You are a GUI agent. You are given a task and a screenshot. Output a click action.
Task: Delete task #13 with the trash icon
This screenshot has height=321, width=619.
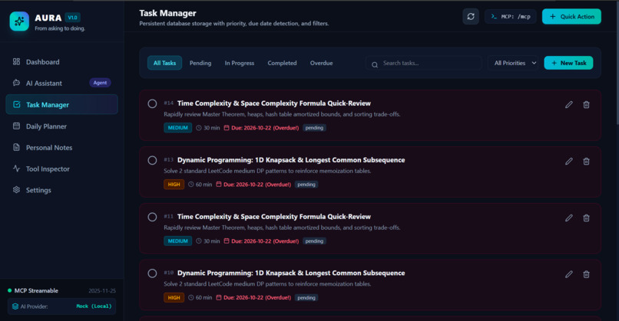pyautogui.click(x=586, y=161)
